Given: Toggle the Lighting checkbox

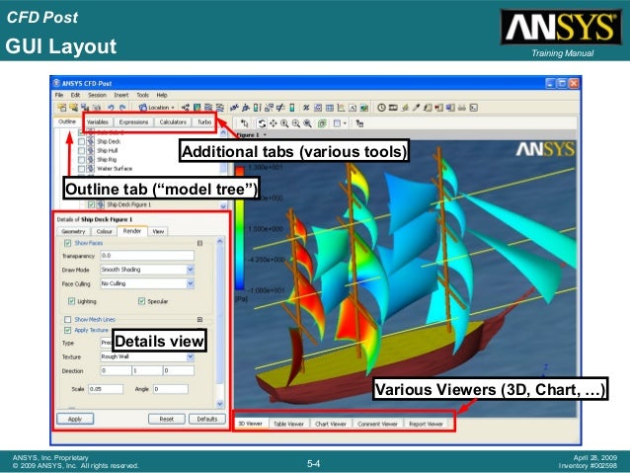Looking at the screenshot, I should point(71,301).
